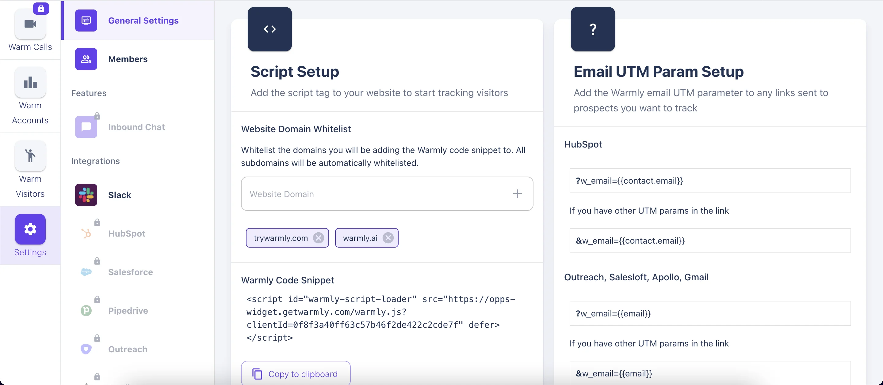Click the Warmly code snippet text
The image size is (883, 385).
point(380,318)
